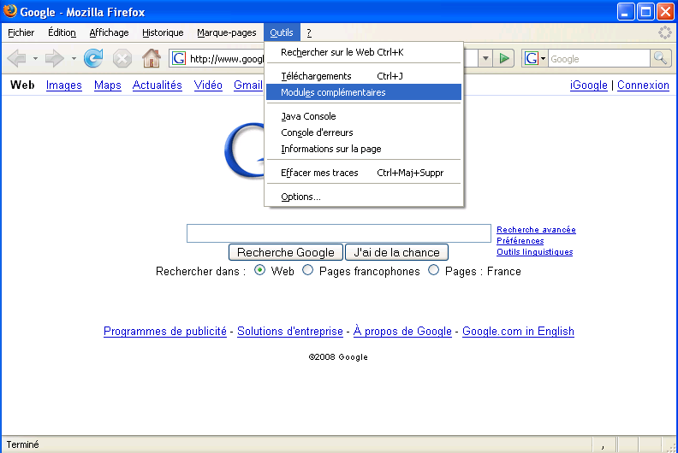Open Java Console from the menu
The height and width of the screenshot is (453, 678).
[364, 116]
